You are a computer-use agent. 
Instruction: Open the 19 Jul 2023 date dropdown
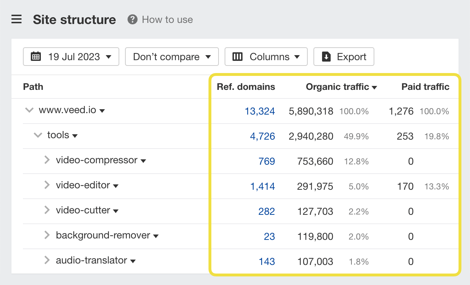click(x=71, y=57)
